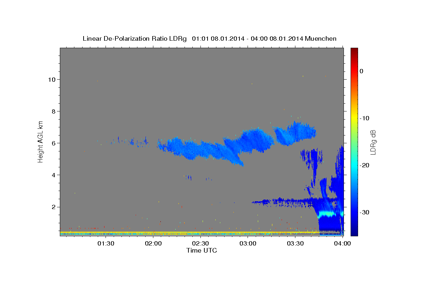The image size is (425, 283).
Task: Click the thin blue layer at 2.3 km near 03:15
Action: (x=280, y=202)
